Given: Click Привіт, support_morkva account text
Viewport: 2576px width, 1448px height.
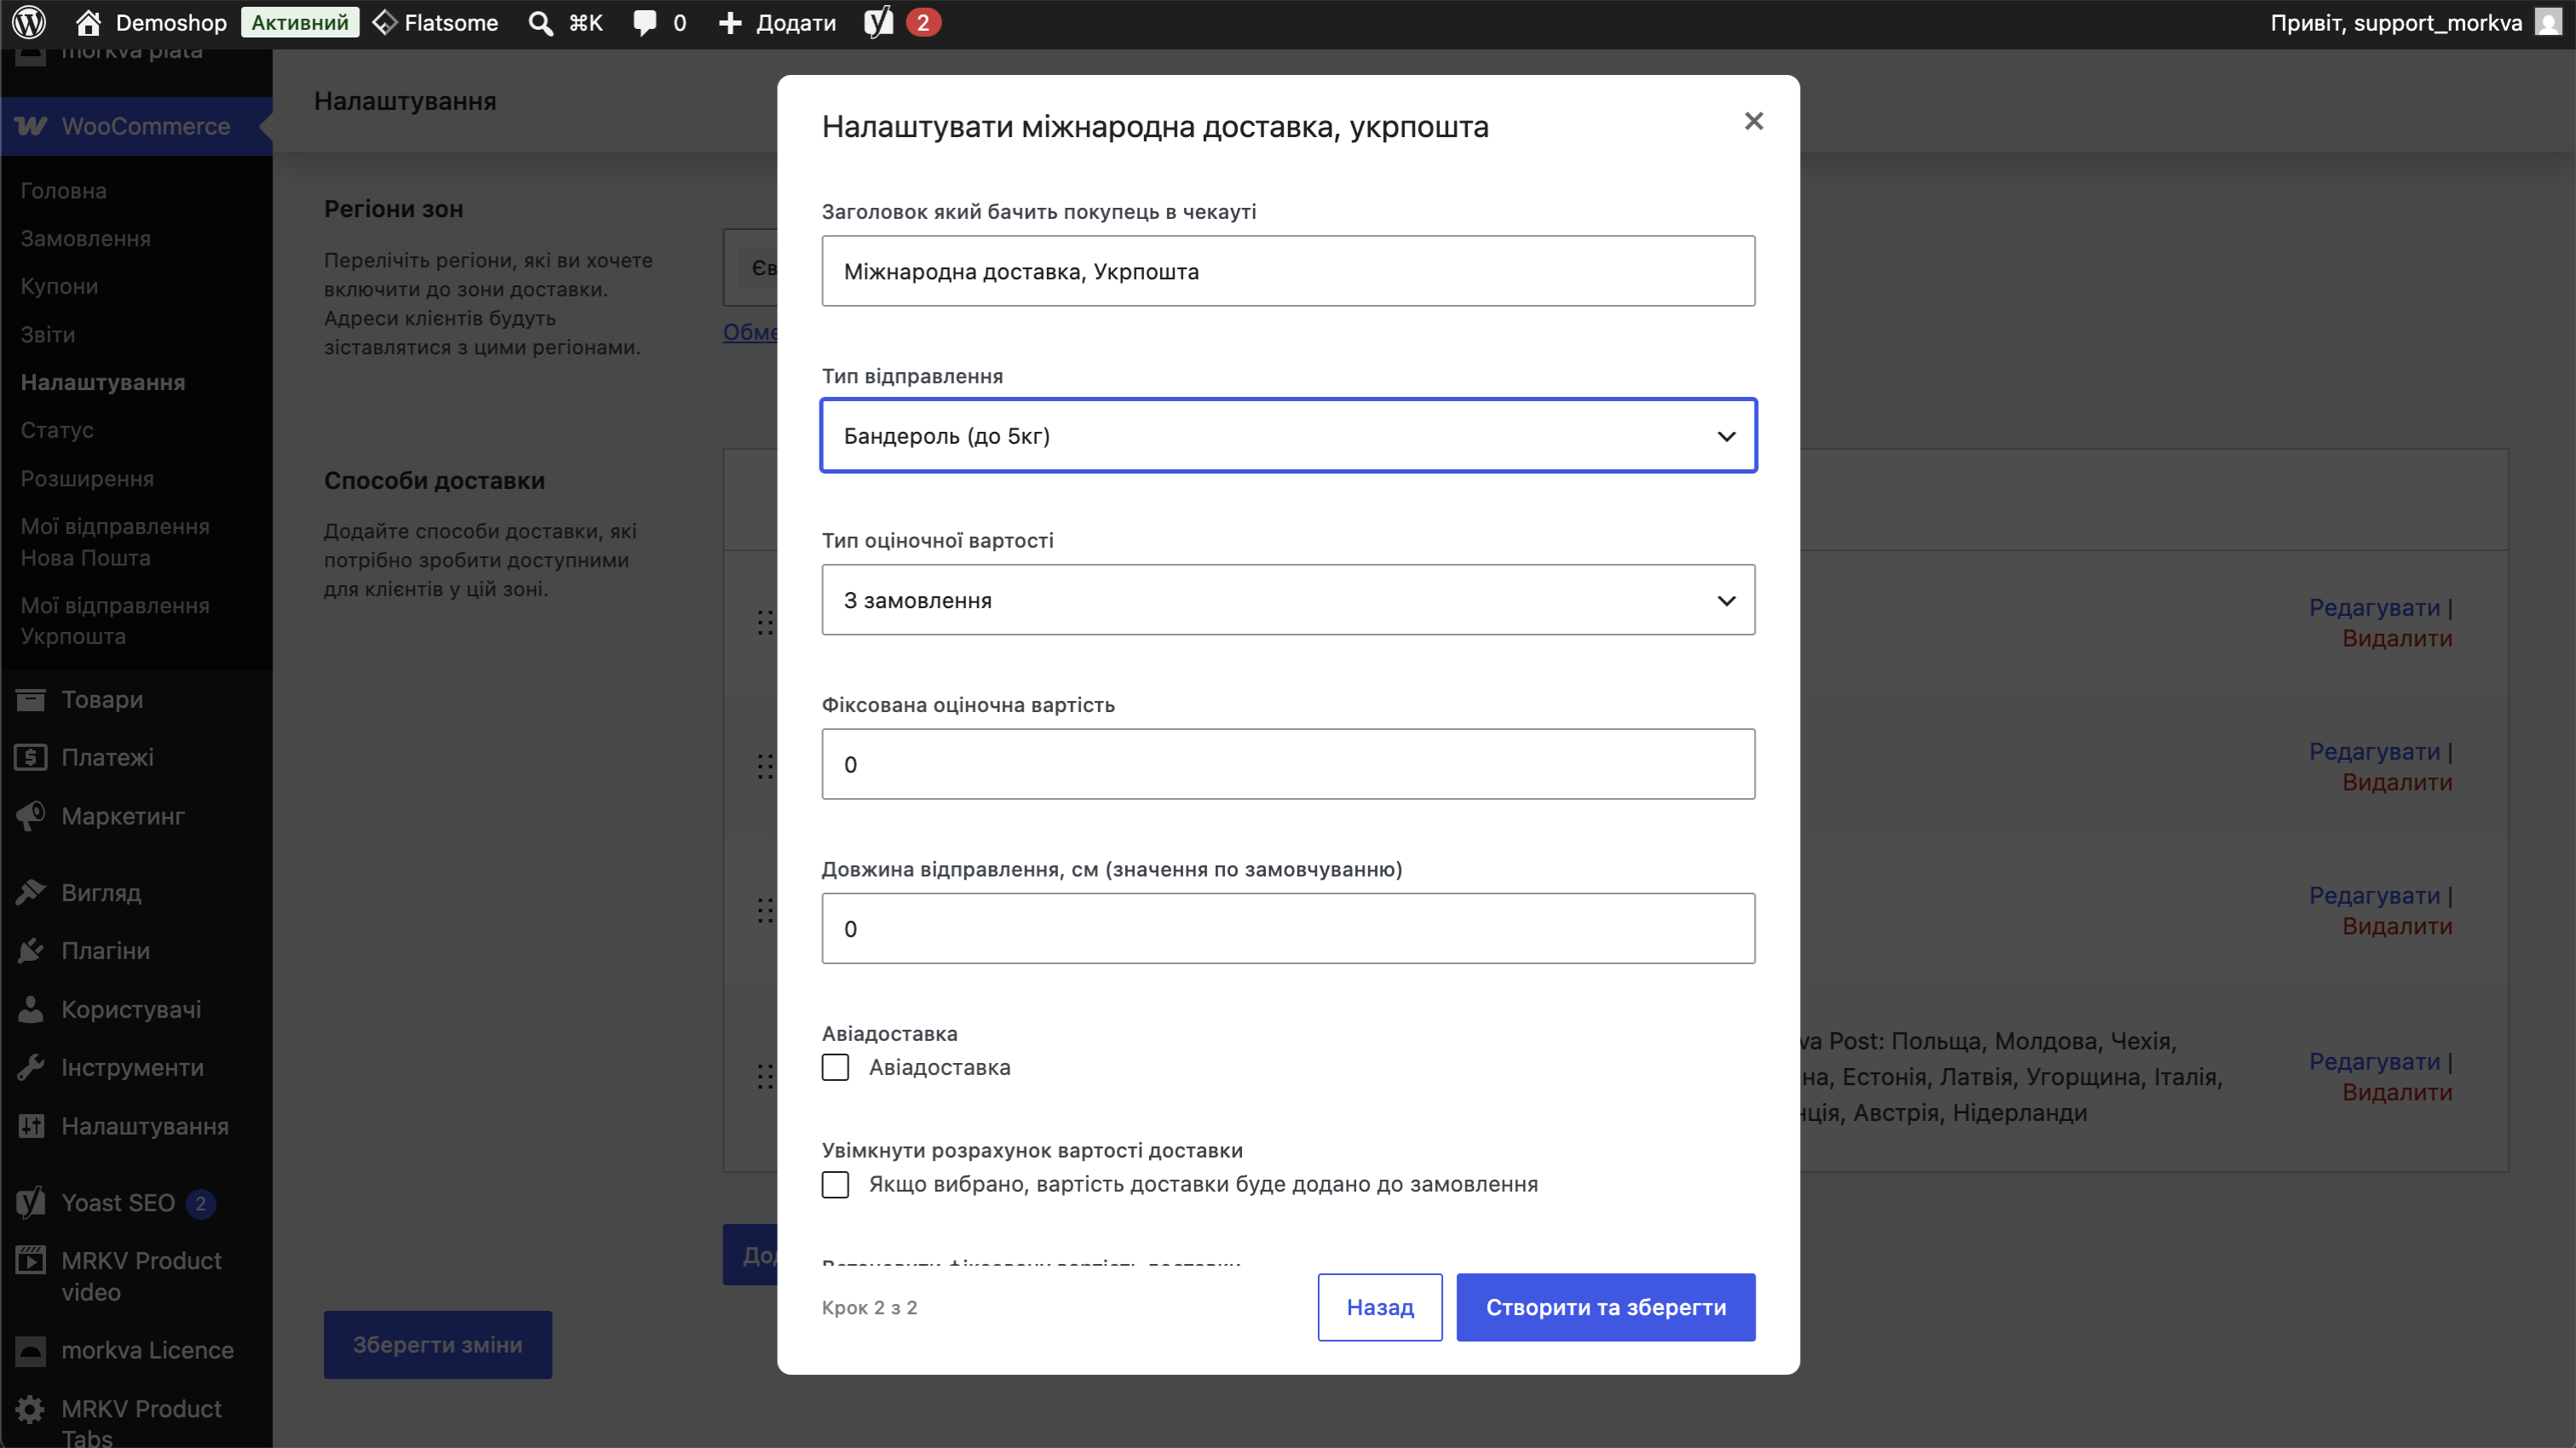Looking at the screenshot, I should click(x=2396, y=22).
